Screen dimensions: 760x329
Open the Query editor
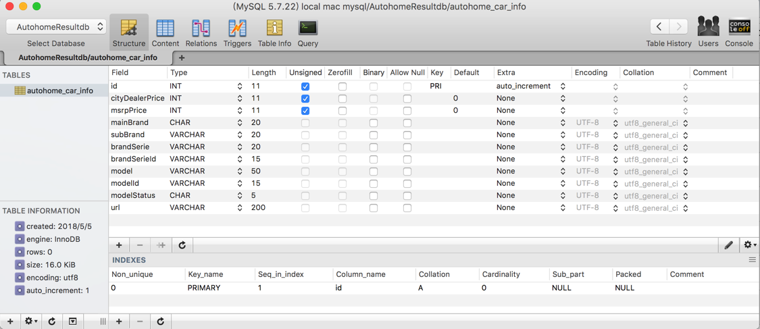[308, 32]
